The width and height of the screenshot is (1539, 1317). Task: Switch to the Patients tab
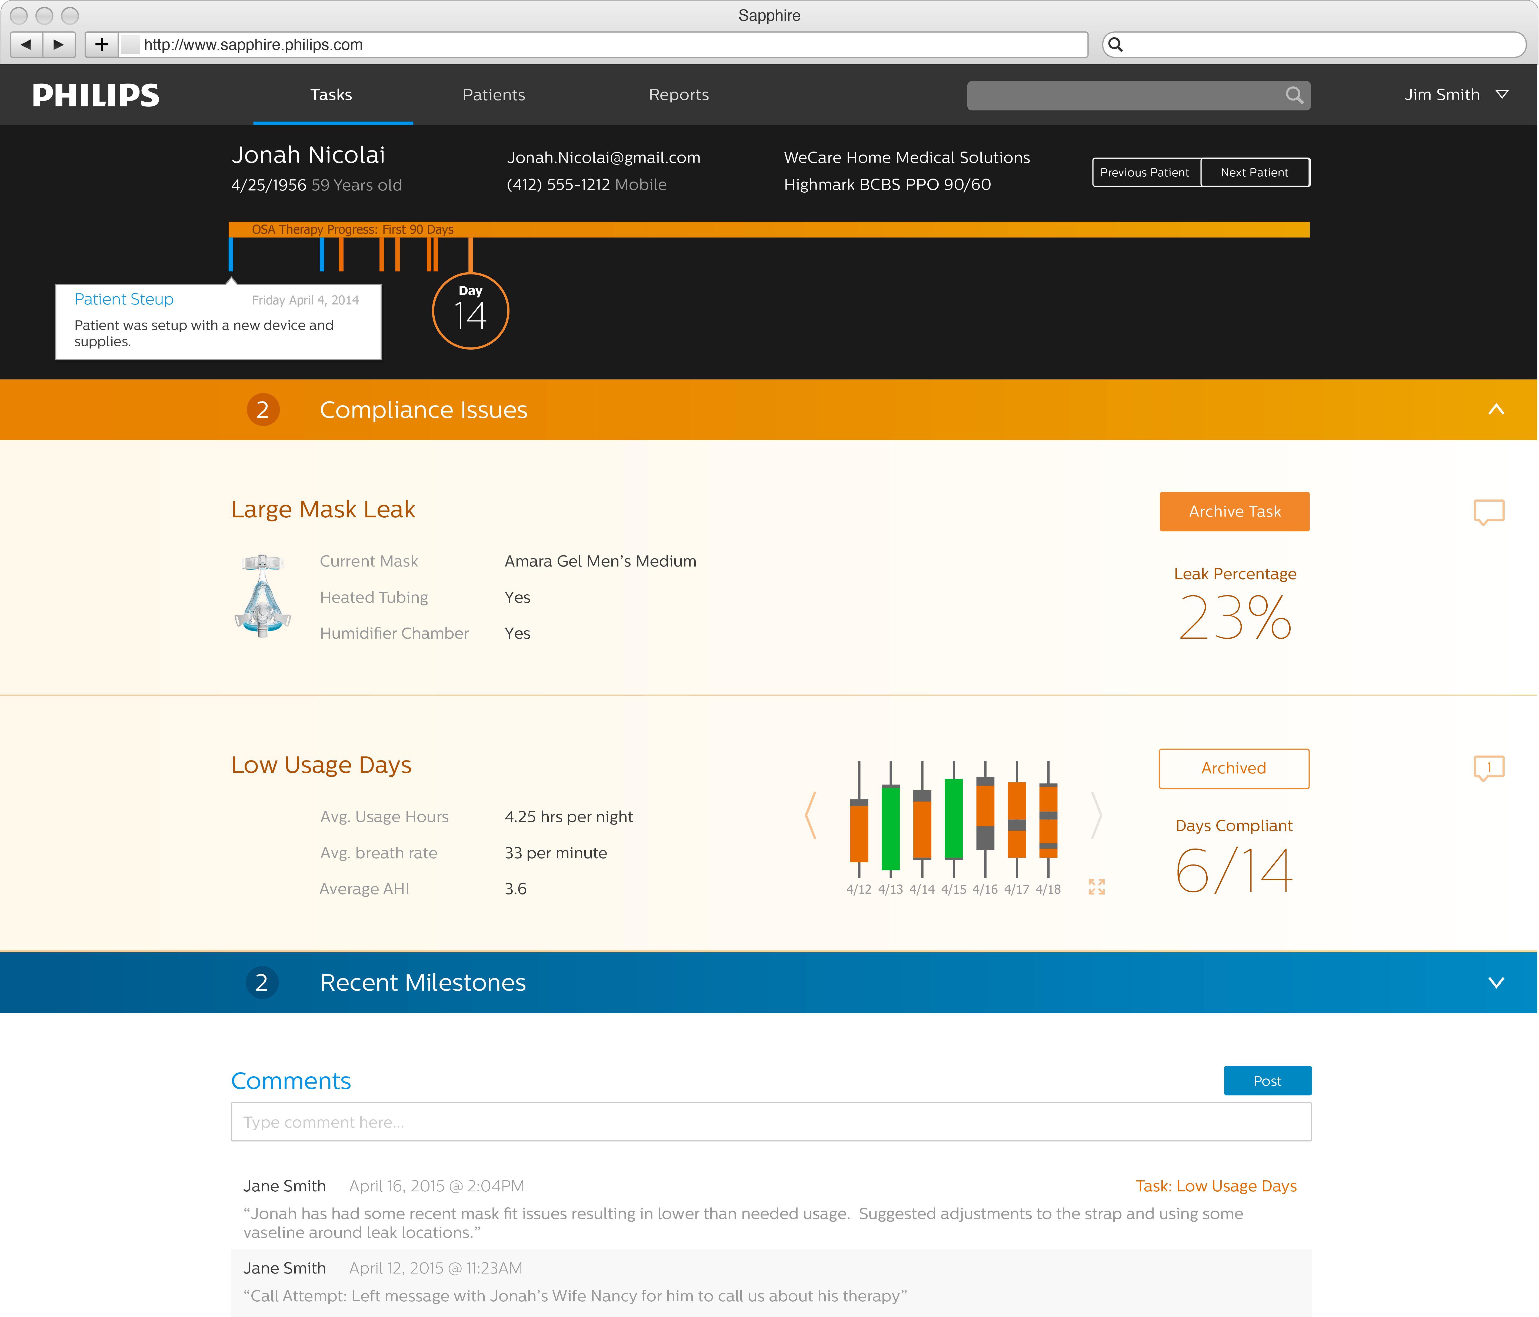[x=494, y=95]
